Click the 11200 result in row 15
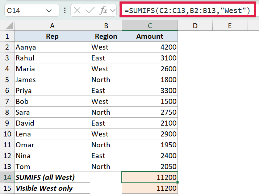 tap(150, 188)
